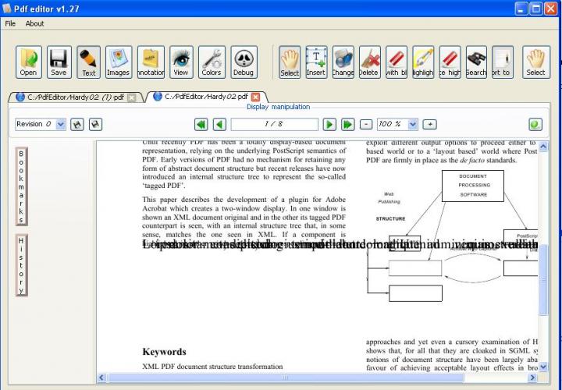Click the minus zoom out button

pyautogui.click(x=365, y=124)
